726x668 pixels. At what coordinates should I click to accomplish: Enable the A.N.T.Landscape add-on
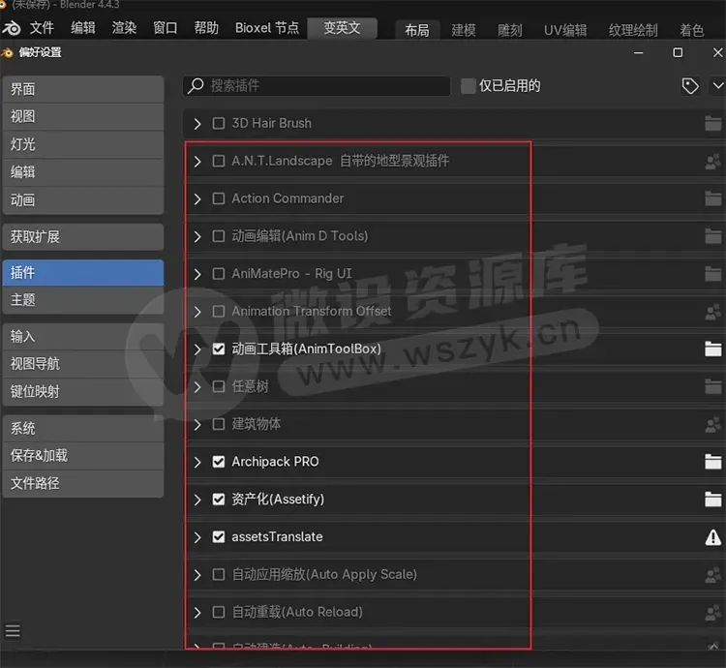[218, 161]
